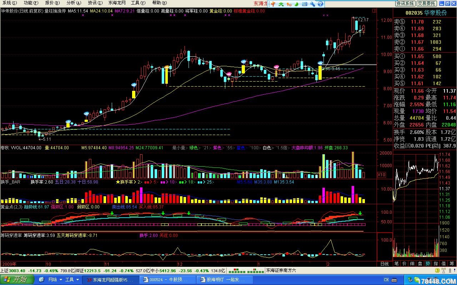Viewport: 457px width, 285px height.
Task: Toggle the 势 trend view tab
Action: 428,264
